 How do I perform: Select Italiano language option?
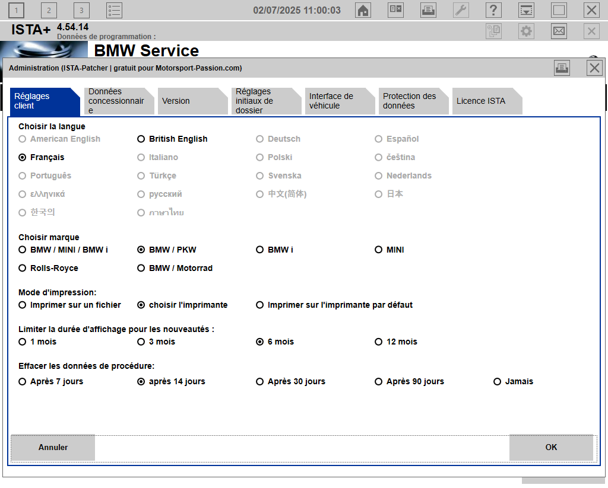point(157,157)
